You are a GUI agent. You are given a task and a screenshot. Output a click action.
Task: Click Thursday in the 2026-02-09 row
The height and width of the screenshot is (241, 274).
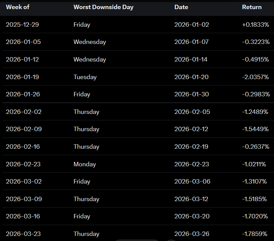click(x=86, y=129)
